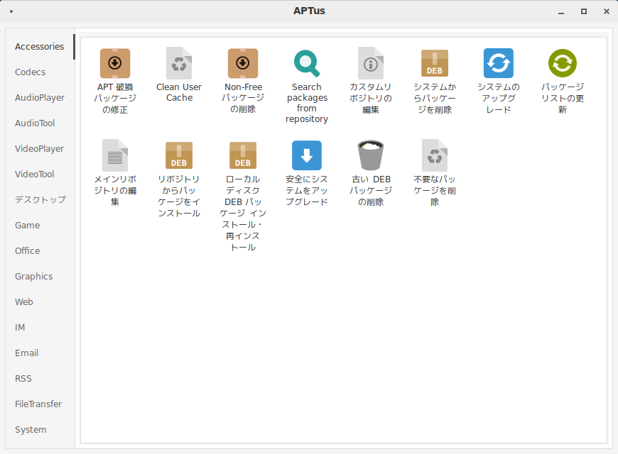The height and width of the screenshot is (454, 618).
Task: Open Search packages from repository
Action: point(307,63)
